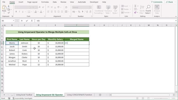Open the Developer ribbon tab

tap(94, 2)
